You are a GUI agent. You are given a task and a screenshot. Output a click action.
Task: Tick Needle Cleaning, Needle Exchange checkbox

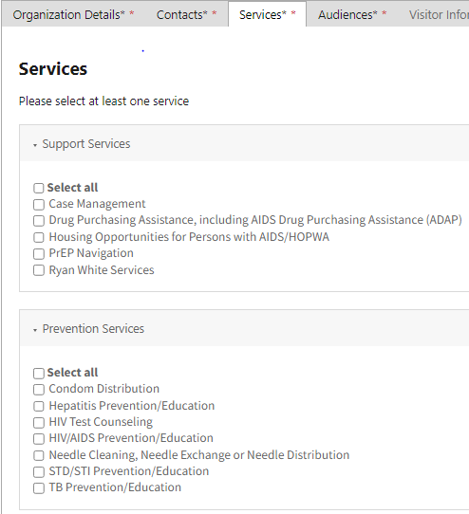(x=39, y=455)
